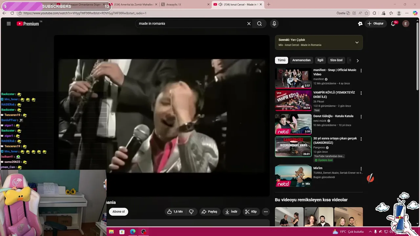Mute audio on playing tab
Image resolution: width=420 pixels, height=236 pixels.
[x=220, y=4]
